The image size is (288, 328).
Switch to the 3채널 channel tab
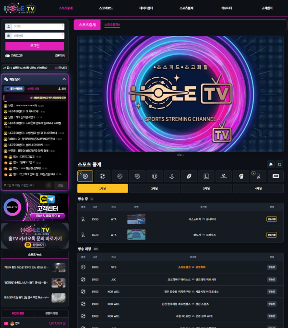206,188
